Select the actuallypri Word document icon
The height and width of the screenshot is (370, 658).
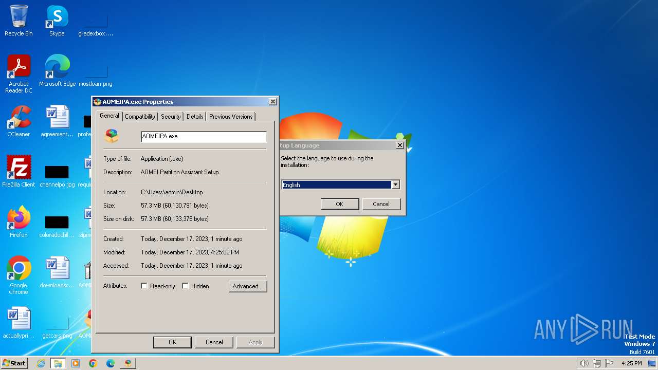(x=19, y=323)
